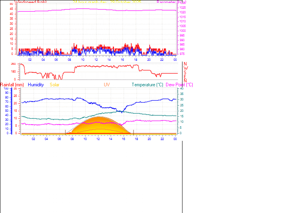Screen dimensions: 298x213
Task: Click windspeed axis value 45
Action: pyautogui.click(x=11, y=9)
